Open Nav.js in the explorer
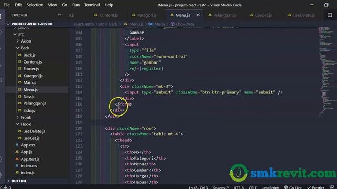 (x=29, y=97)
